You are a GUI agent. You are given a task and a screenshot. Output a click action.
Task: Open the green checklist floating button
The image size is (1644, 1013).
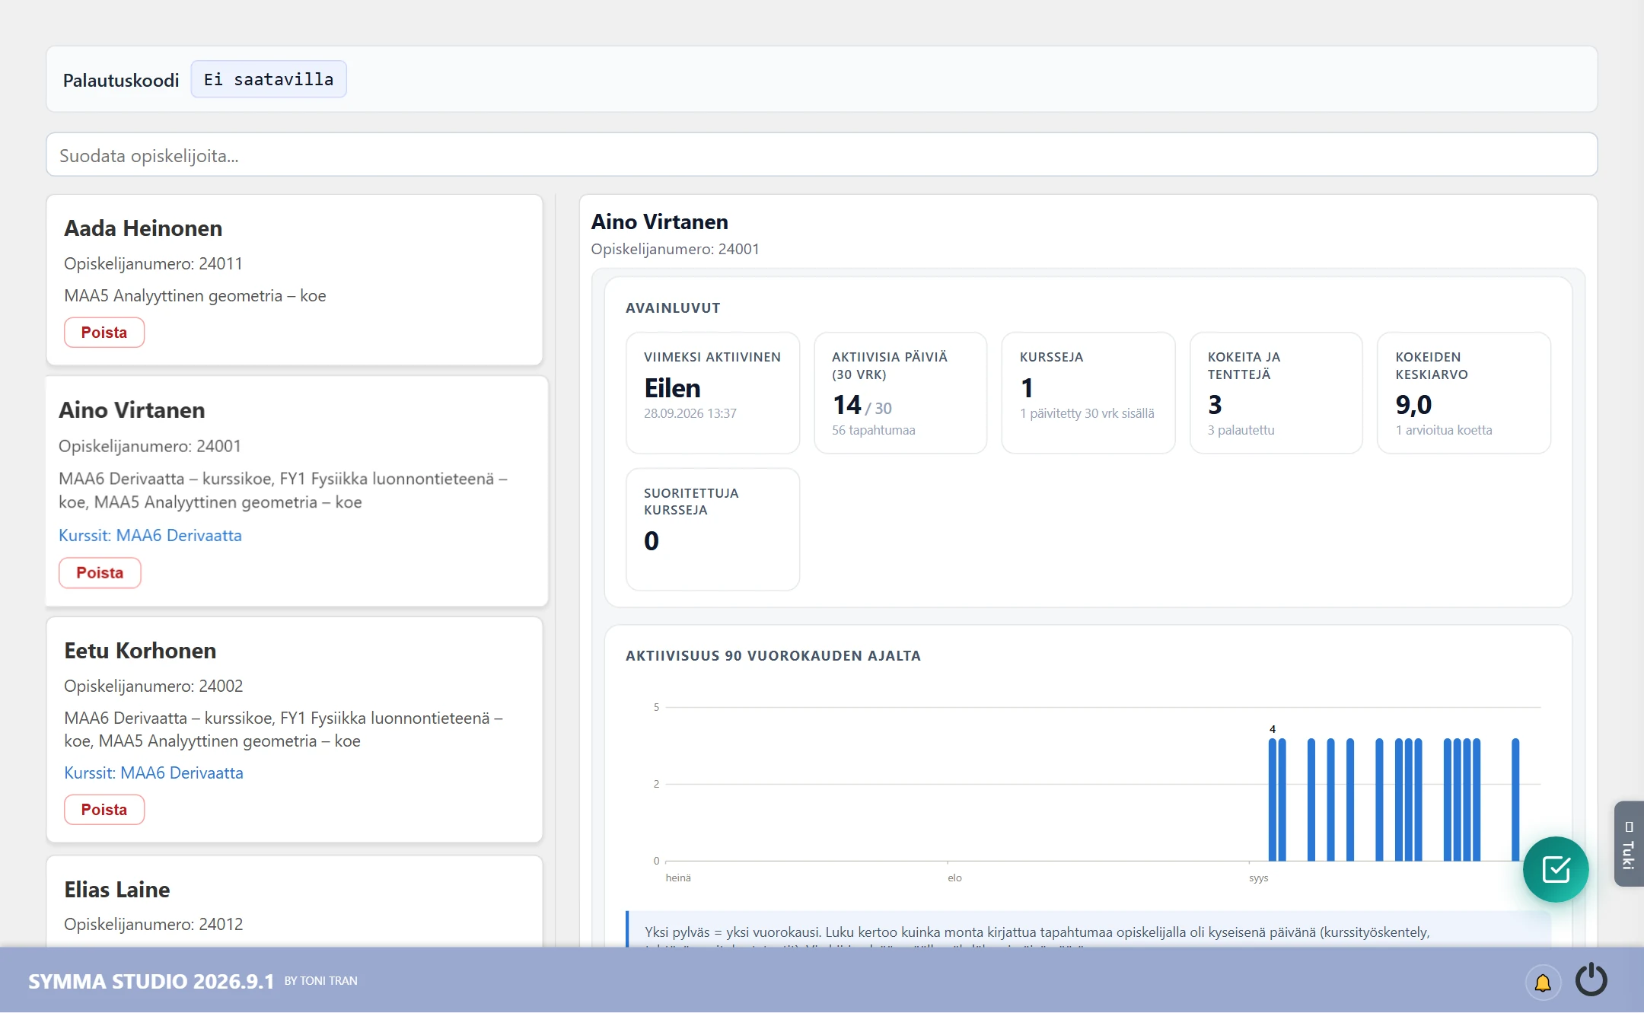click(x=1555, y=869)
